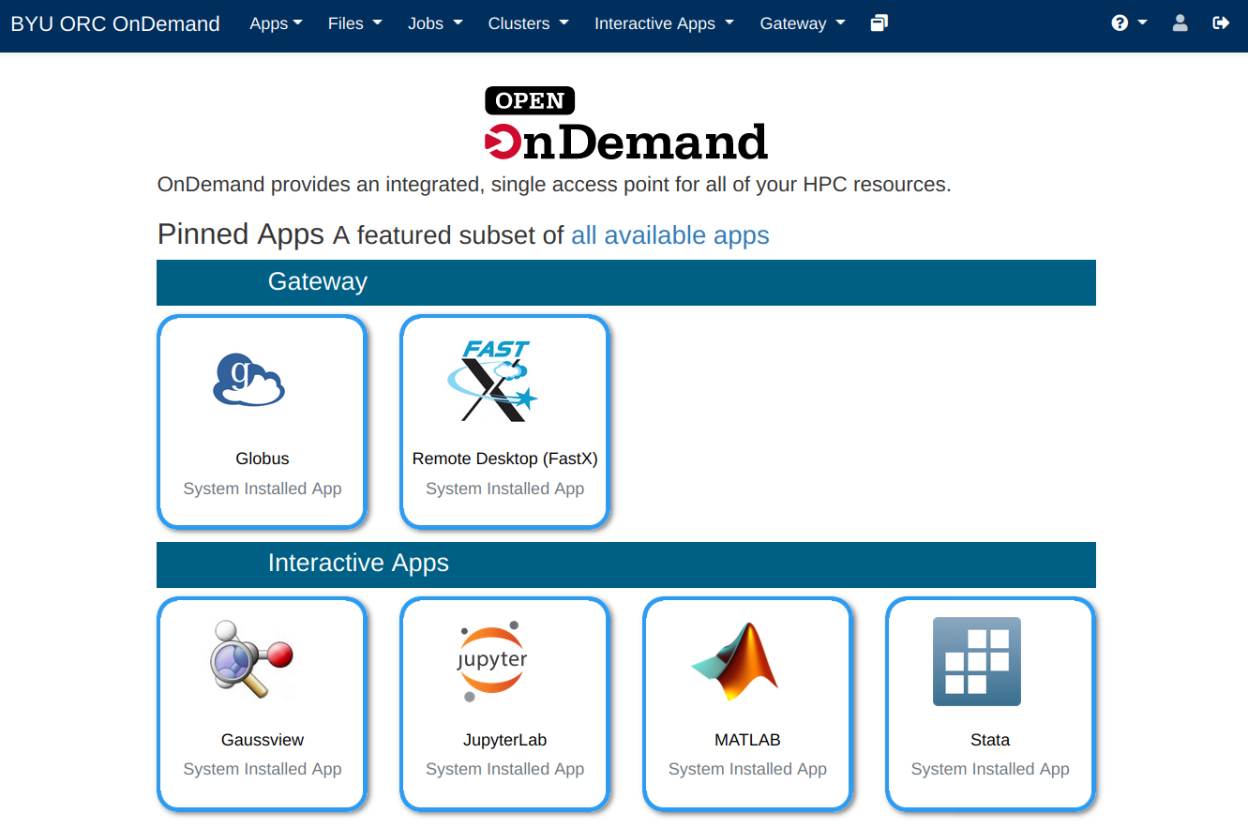Click the Gaussview molecule icon
Screen dimensions: 1248x828
[251, 659]
